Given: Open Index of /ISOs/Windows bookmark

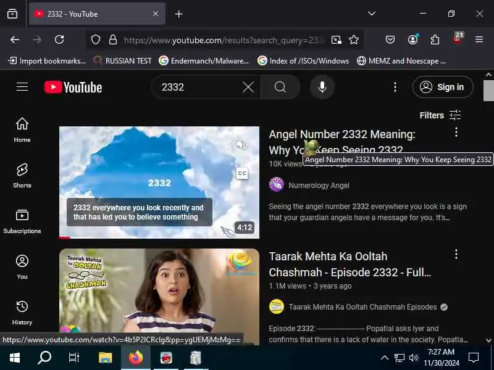Looking at the screenshot, I should [303, 60].
